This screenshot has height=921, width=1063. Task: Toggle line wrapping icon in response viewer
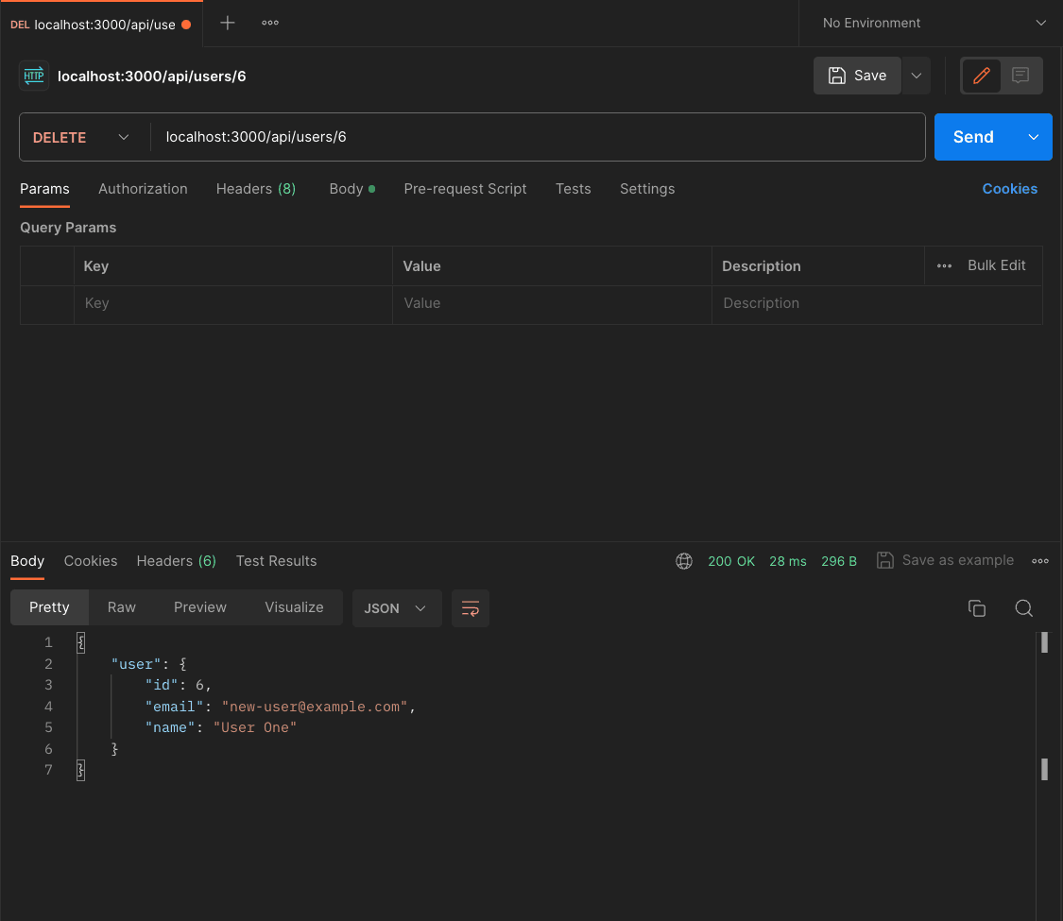[470, 608]
